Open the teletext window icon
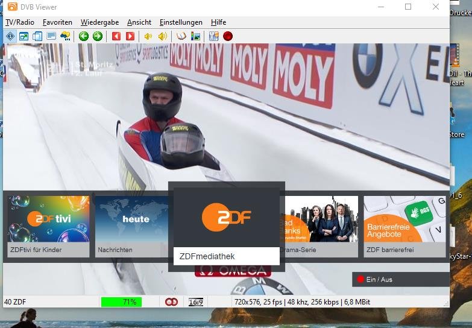The width and height of the screenshot is (472, 328). pos(51,36)
